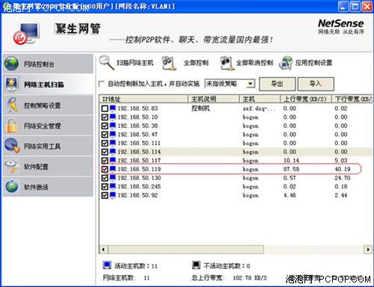Select 网络主机扫描 in the sidebar
The width and height of the screenshot is (374, 287).
coord(48,84)
